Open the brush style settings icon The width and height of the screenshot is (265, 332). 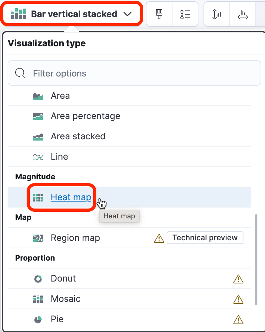coord(159,14)
